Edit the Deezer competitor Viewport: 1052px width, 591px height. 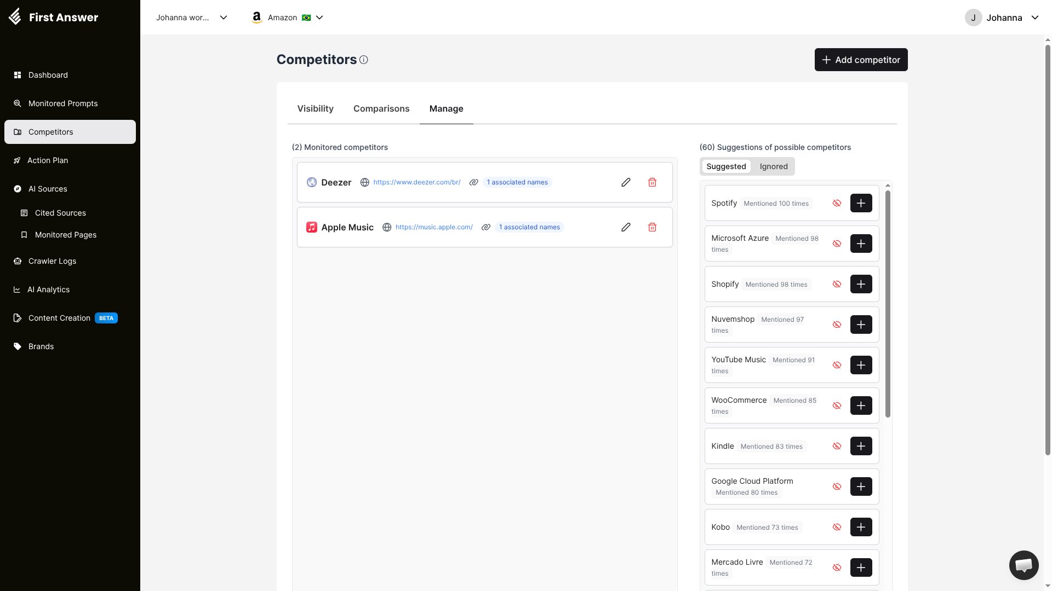tap(626, 182)
